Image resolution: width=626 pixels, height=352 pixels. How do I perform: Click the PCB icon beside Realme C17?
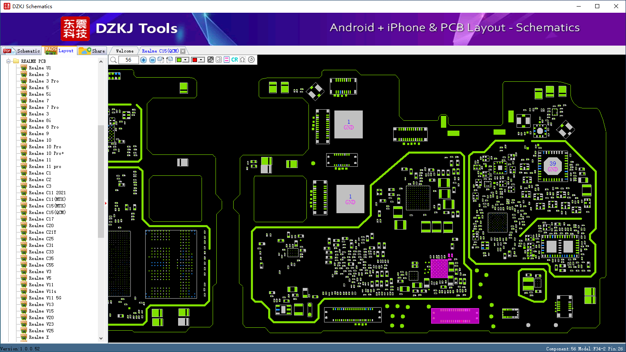tap(24, 219)
